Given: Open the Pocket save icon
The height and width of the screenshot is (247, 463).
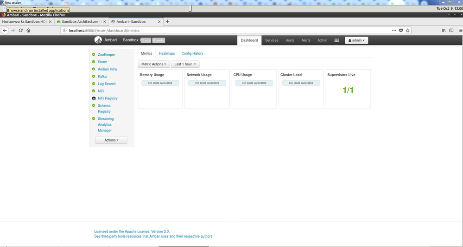Looking at the screenshot, I should 401,30.
